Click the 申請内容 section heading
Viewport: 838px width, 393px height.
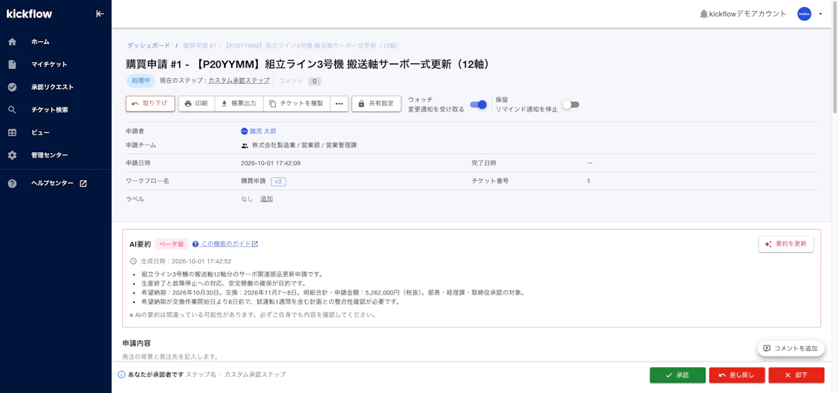point(137,343)
